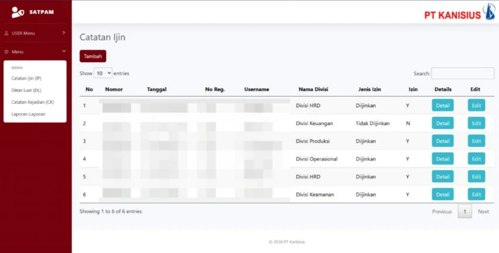Click the Catatan Ijin page heading
The height and width of the screenshot is (253, 499).
103,37
